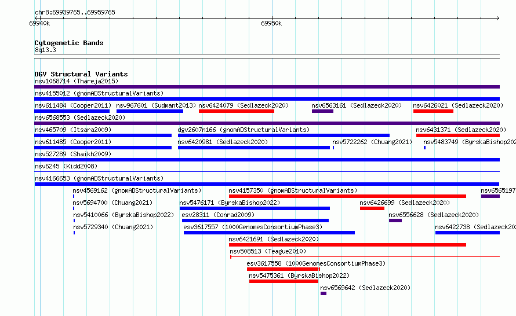
Task: Click the red bar under nsv5475361
Action: pyautogui.click(x=284, y=281)
